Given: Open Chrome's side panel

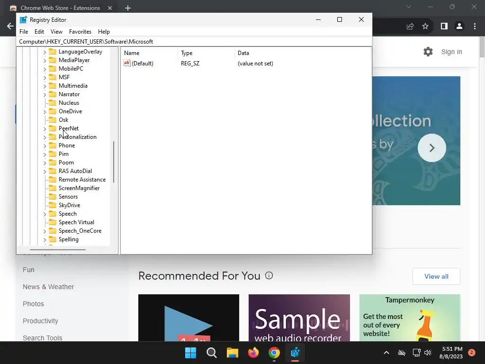Looking at the screenshot, I should click(x=444, y=27).
